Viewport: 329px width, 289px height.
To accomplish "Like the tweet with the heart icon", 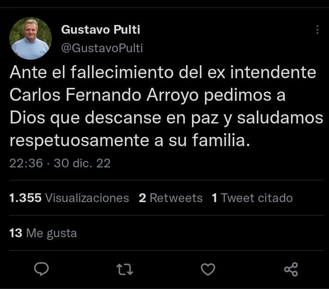I will click(208, 269).
